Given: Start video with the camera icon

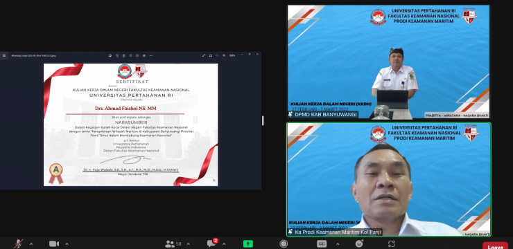Looking at the screenshot, I should point(54,243).
